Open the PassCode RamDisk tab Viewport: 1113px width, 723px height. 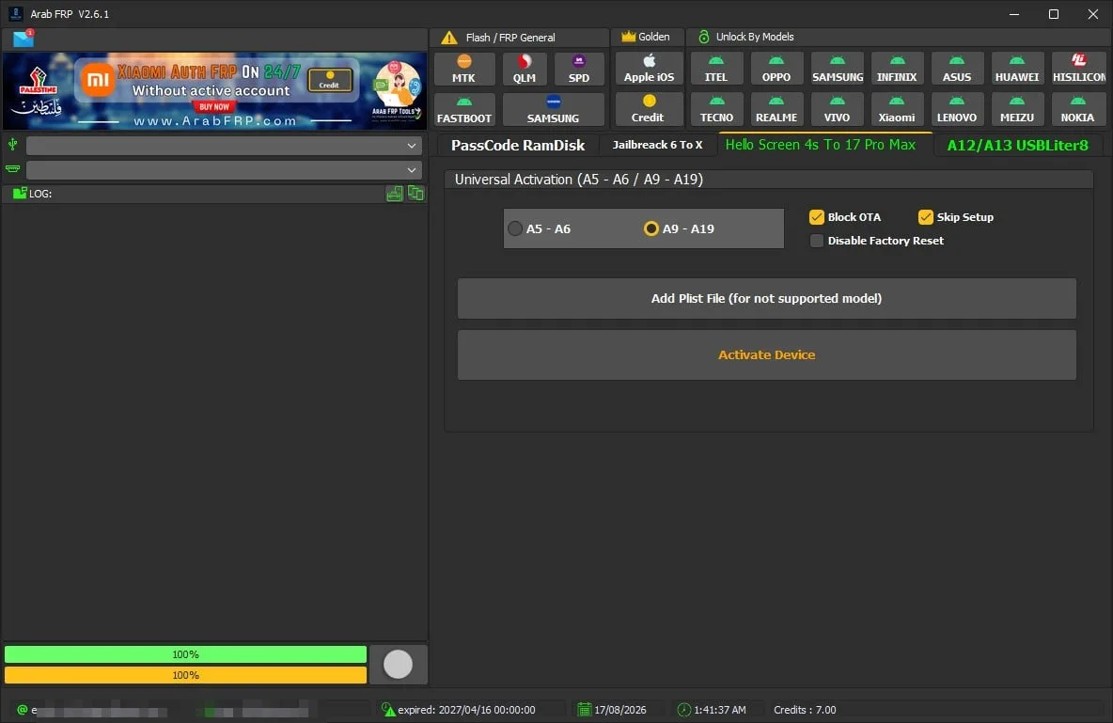point(518,145)
